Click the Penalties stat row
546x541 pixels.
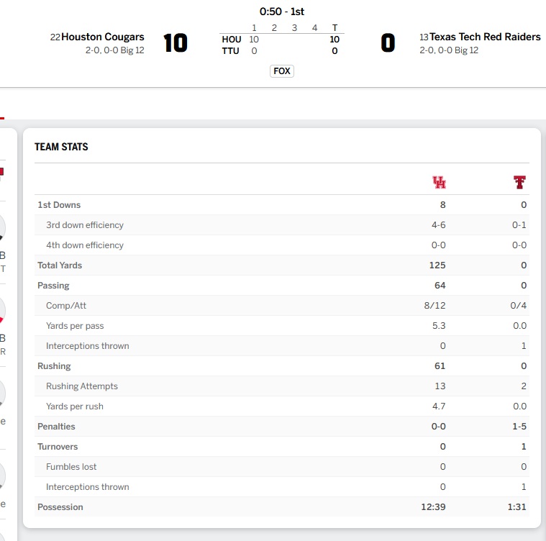[x=282, y=427]
